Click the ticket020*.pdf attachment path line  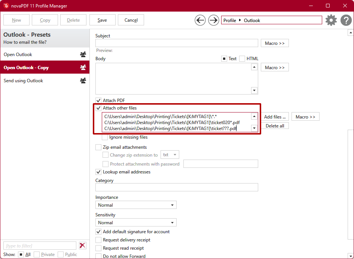(172, 123)
